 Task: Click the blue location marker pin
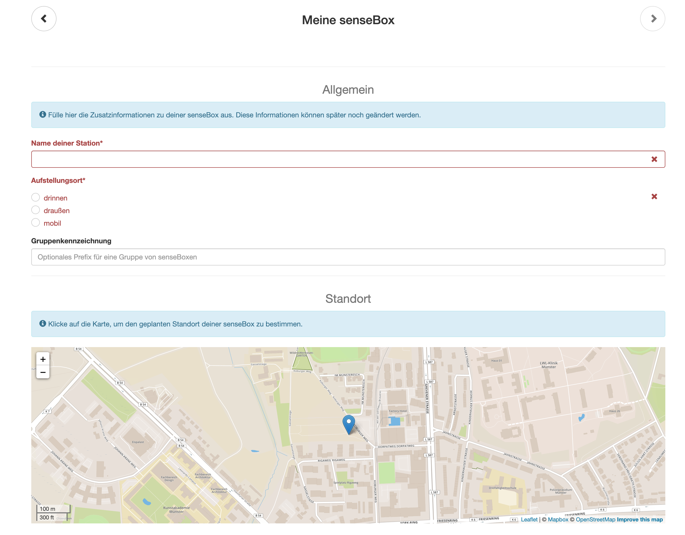349,423
